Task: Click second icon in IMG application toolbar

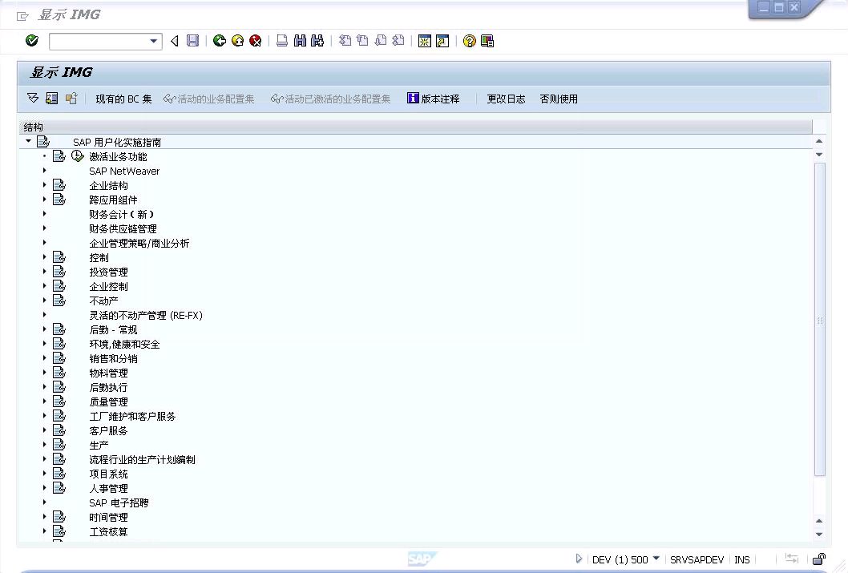Action: click(x=52, y=99)
